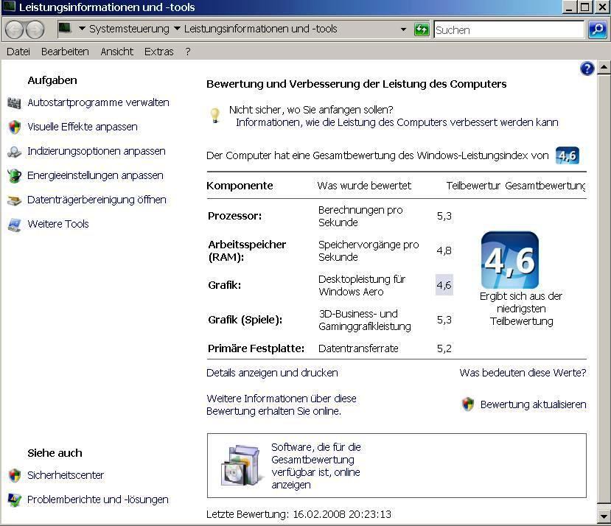Viewport: 611px width, 526px height.
Task: Select the highlighted Grafik score 4,6
Action: [444, 285]
